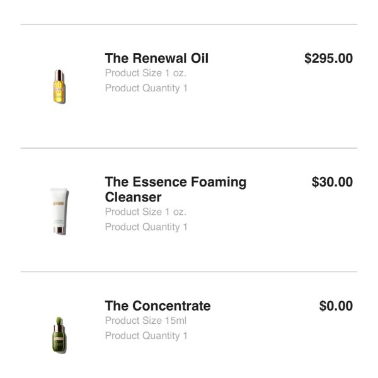378x378 pixels.
Task: Click the $0.00 price
Action: pyautogui.click(x=336, y=306)
